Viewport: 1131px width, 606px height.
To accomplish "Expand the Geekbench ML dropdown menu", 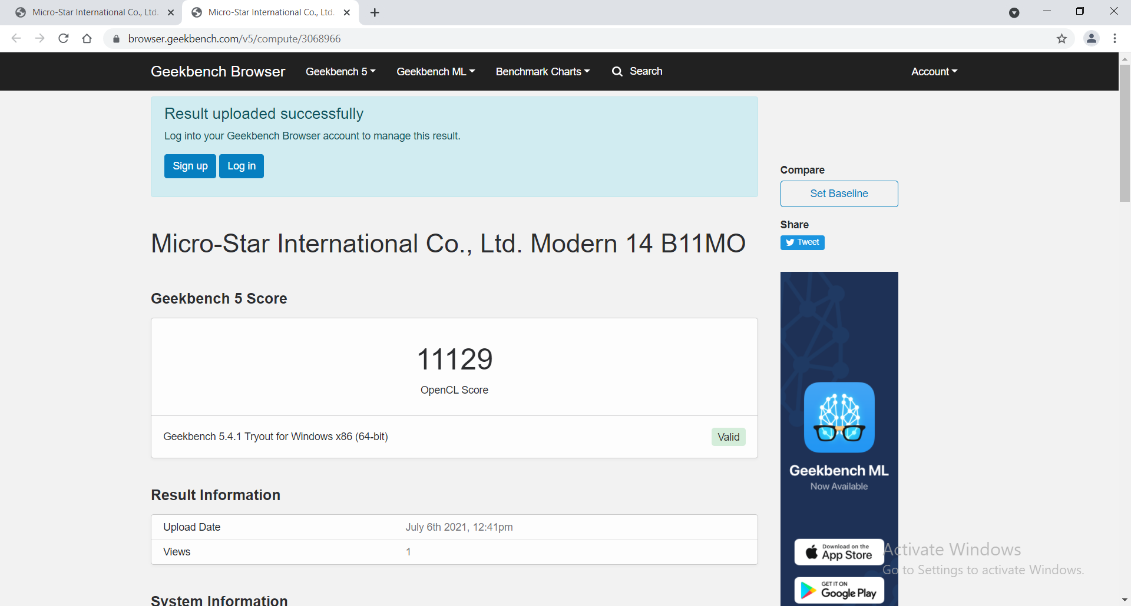I will (x=436, y=72).
